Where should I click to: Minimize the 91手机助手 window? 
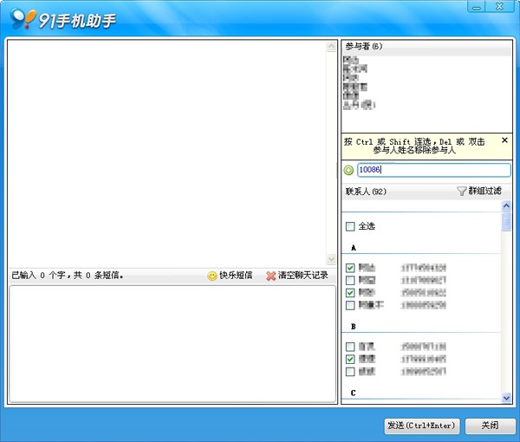[476, 7]
